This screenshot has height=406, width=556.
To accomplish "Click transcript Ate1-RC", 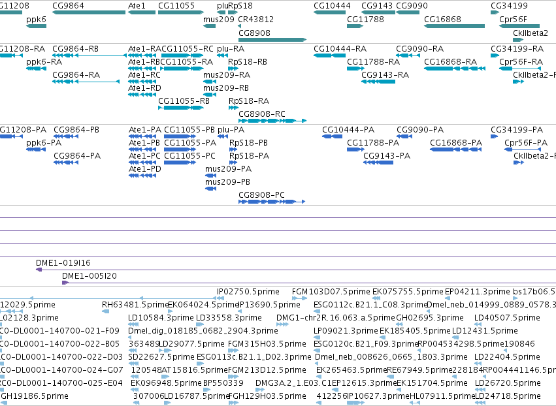I will click(142, 82).
